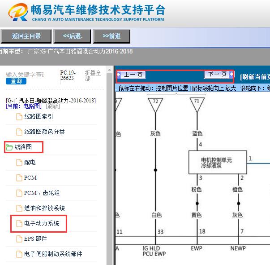Click document icon beside 电子伺服制动系统部件

click(19, 254)
